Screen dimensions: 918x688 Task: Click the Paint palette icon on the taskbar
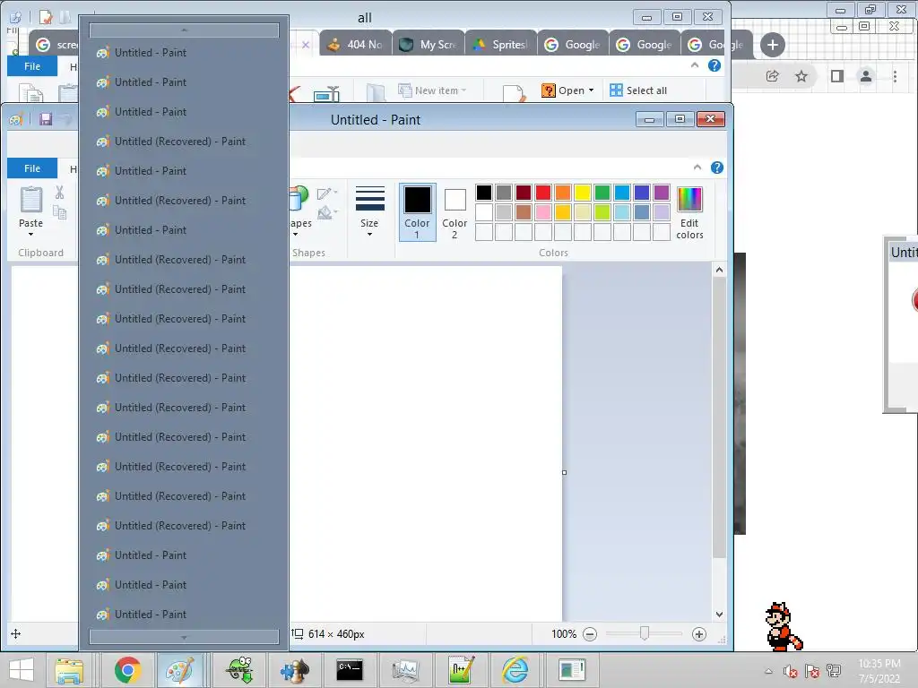[x=179, y=670]
